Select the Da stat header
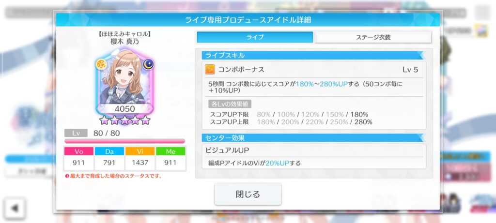 tap(109, 151)
